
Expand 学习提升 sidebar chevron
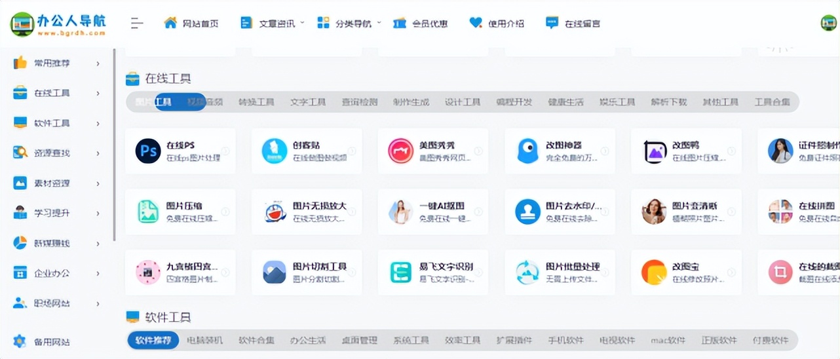[x=98, y=213]
